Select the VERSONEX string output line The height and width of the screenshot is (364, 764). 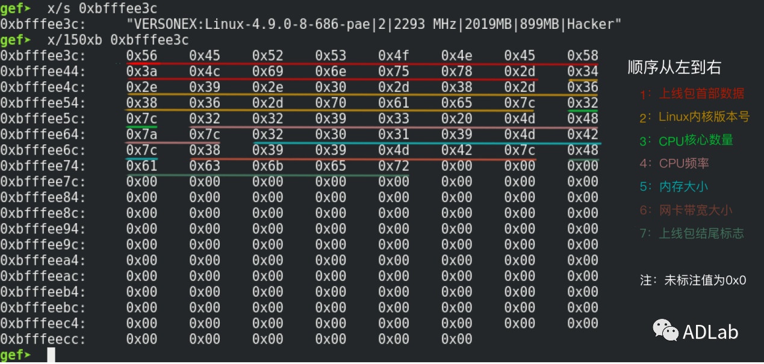click(x=373, y=25)
